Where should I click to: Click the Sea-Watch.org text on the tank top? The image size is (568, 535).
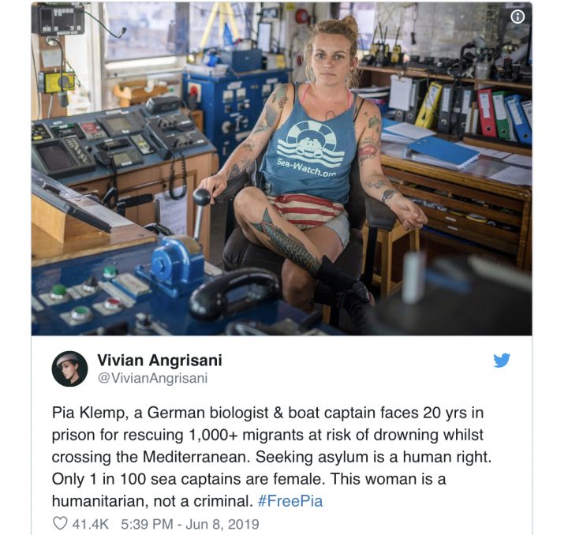[x=306, y=167]
